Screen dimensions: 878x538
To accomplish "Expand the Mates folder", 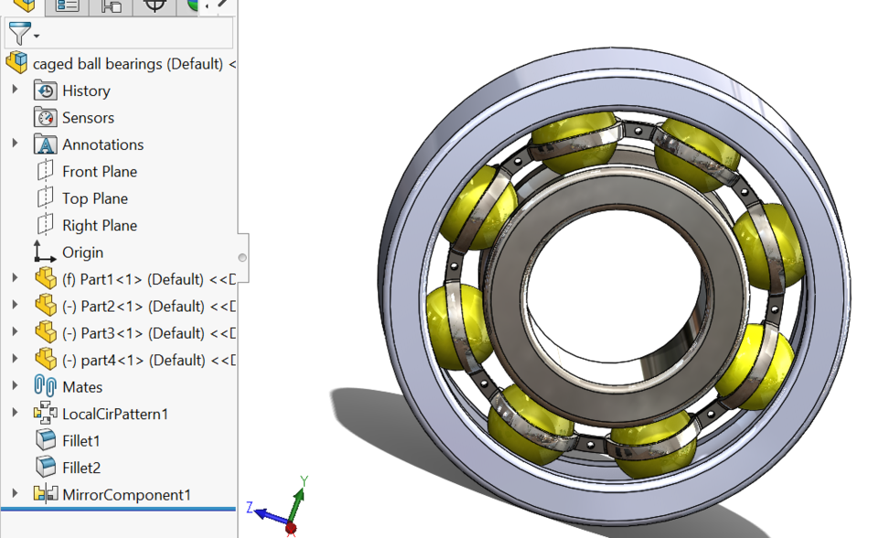I will point(15,386).
